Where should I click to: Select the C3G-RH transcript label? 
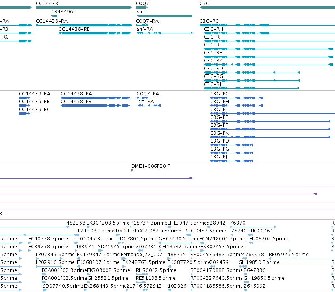(213, 29)
